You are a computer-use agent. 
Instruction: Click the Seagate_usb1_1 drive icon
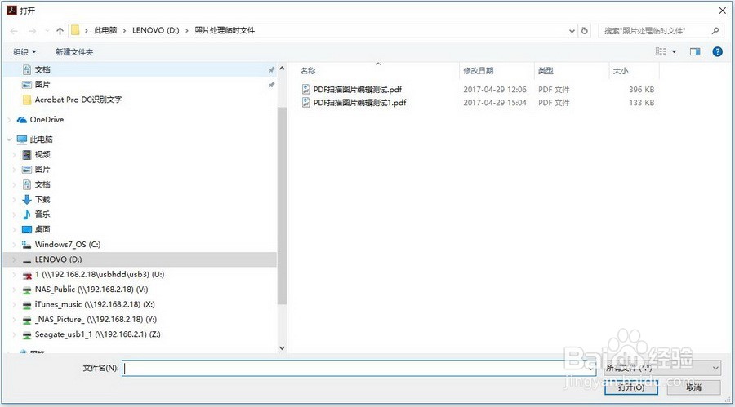coord(27,335)
